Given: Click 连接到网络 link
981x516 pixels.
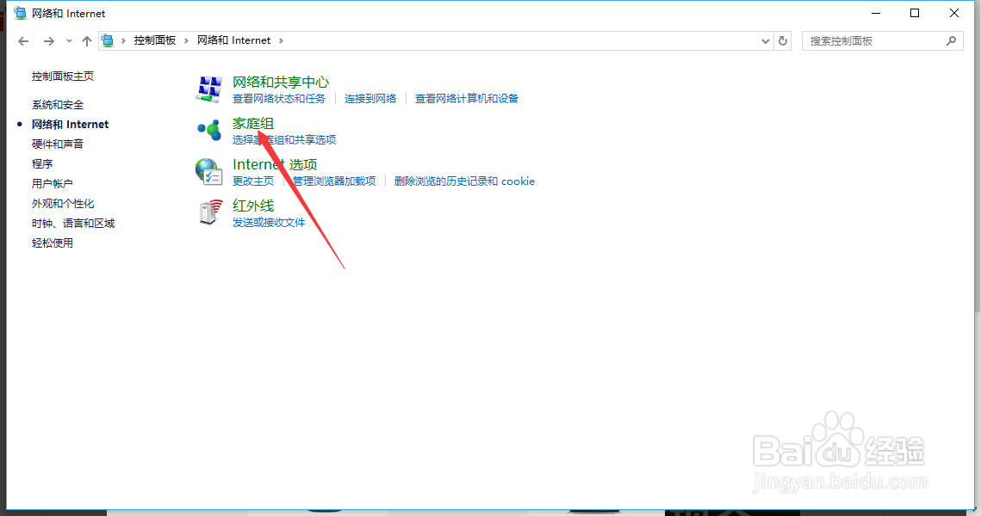Looking at the screenshot, I should tap(370, 99).
